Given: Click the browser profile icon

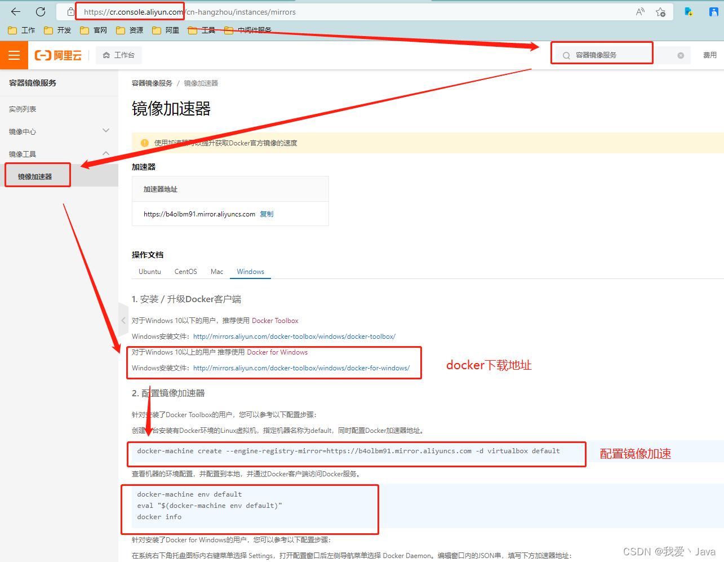Looking at the screenshot, I should click(x=713, y=12).
